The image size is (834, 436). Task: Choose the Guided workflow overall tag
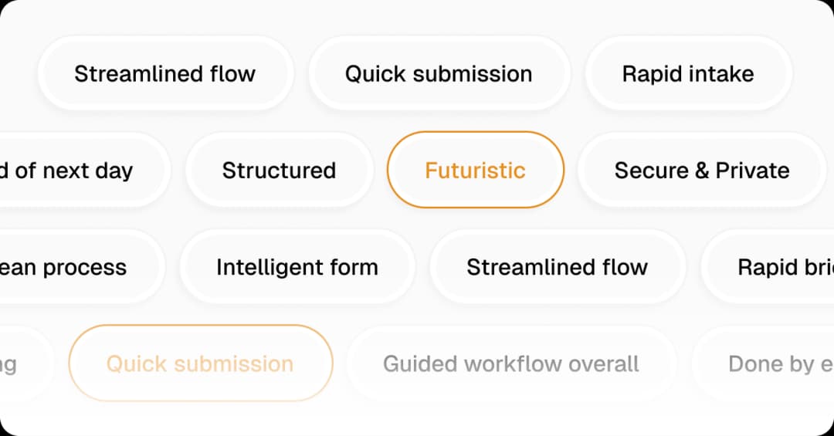point(510,363)
